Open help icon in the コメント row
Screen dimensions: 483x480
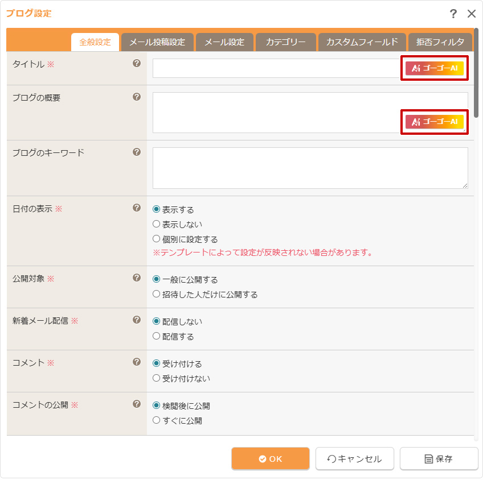(137, 362)
